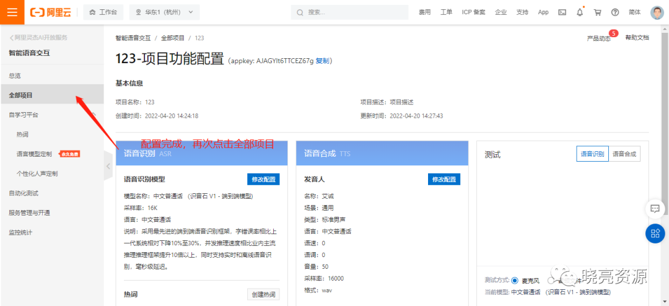Open 监控统计 in the sidebar

pos(20,232)
